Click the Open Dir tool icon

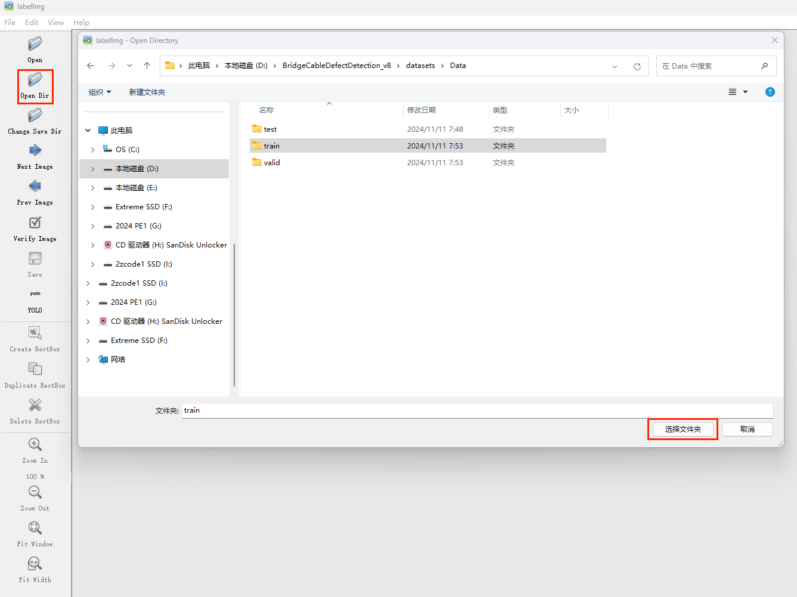pyautogui.click(x=35, y=80)
